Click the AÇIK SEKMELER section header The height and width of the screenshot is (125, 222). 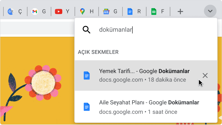[x=98, y=52]
